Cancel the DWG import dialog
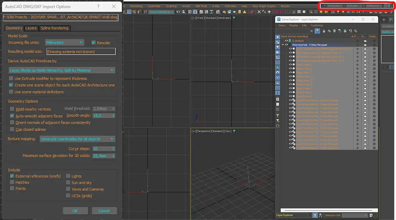The width and height of the screenshot is (396, 220). pos(104,211)
